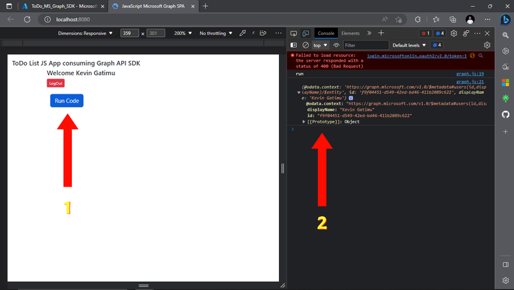Open the Dimensions: Responsive dropdown
Screen dimensions: 514x290
[x=85, y=34]
